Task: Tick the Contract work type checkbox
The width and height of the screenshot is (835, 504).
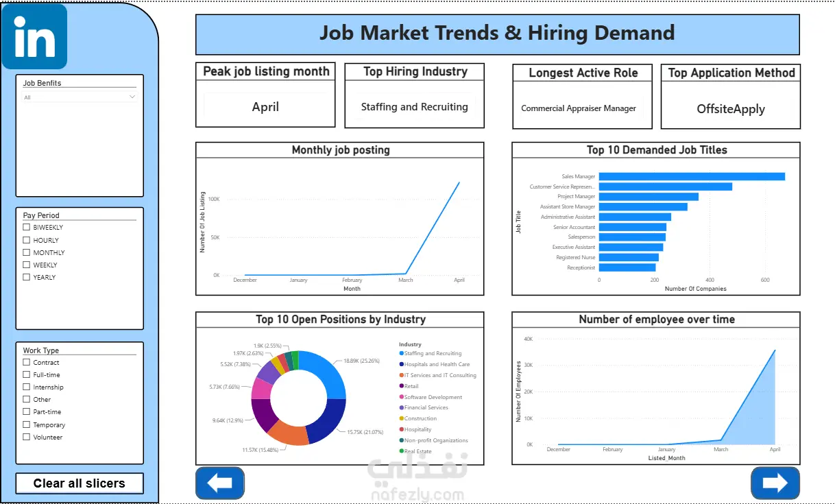Action: pos(27,362)
